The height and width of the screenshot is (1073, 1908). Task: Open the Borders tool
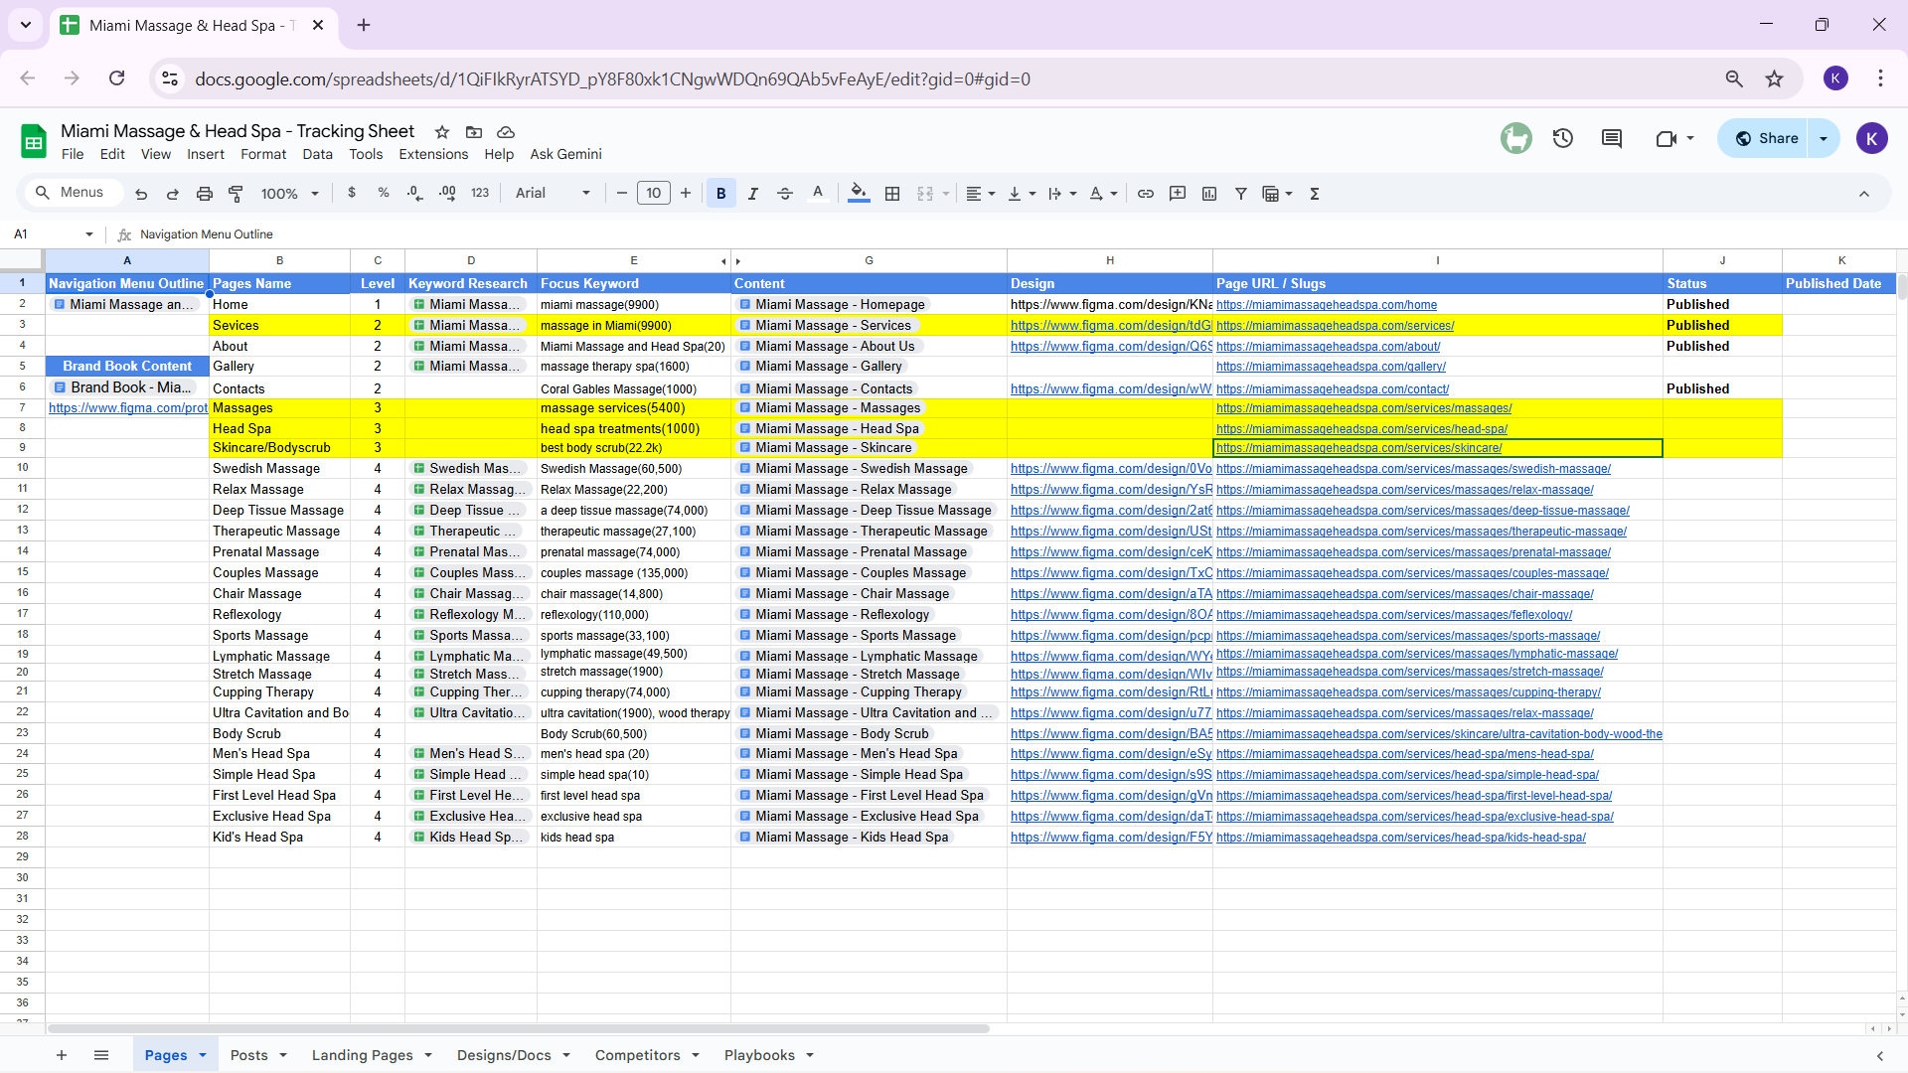(x=892, y=194)
